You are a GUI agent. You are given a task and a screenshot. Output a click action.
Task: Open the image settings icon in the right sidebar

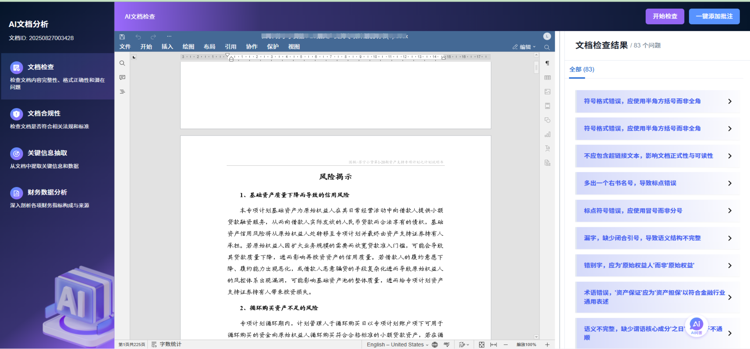547,92
